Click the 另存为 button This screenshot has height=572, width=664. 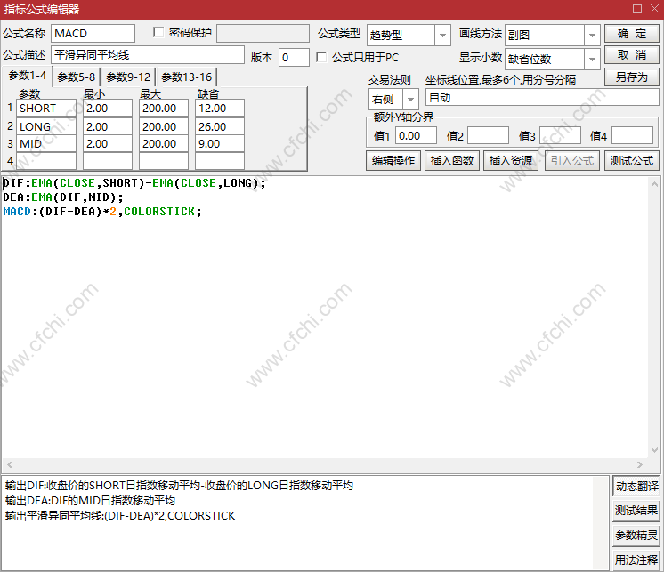click(631, 77)
